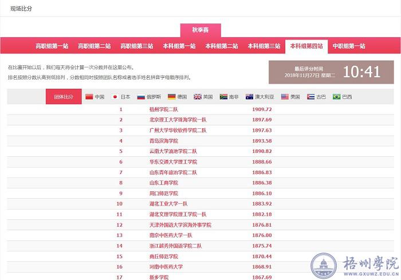Open the 秋季赛 season tab
Screen dimensions: 401x280
tap(200, 30)
